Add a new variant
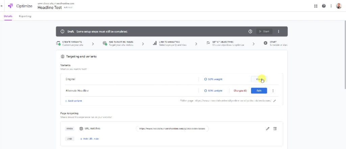This screenshot has width=346, height=149. tap(73, 101)
